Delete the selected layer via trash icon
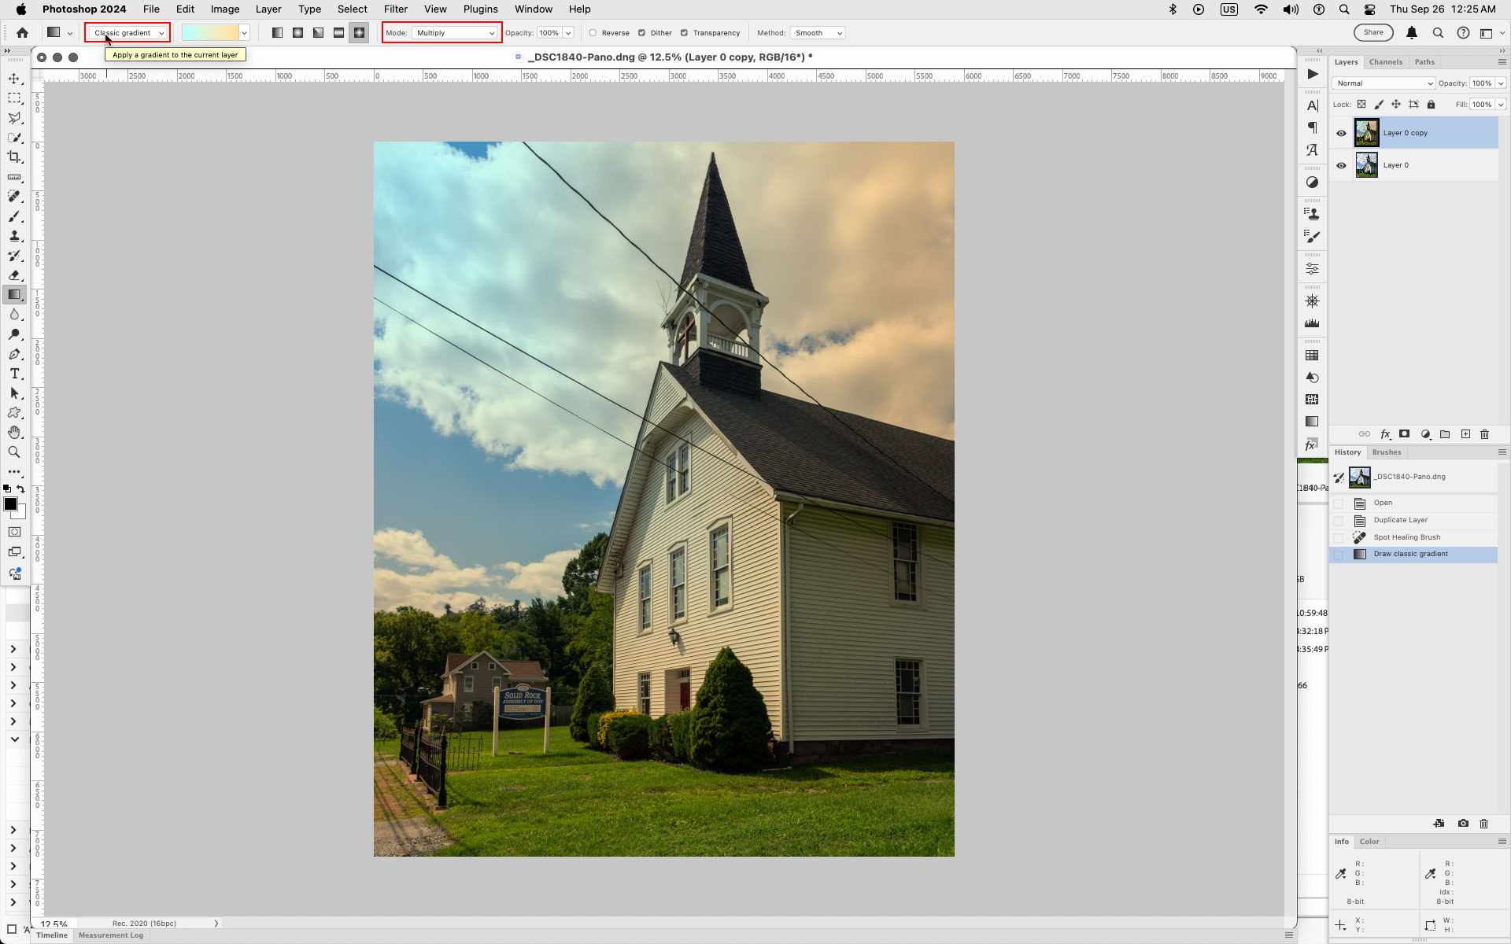1511x944 pixels. (x=1484, y=434)
